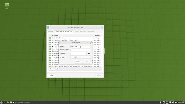Screen dimensions: 185x104
Task: Switch to the General tab
Action: 51,31
